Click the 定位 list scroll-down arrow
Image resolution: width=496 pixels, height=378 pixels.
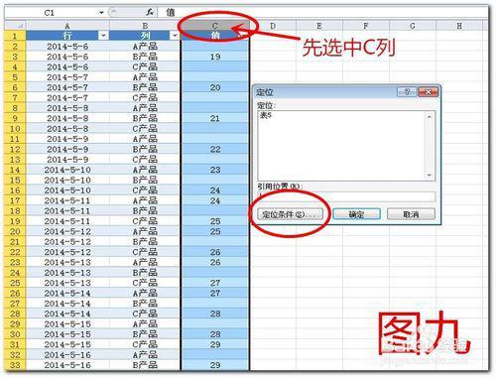430,175
